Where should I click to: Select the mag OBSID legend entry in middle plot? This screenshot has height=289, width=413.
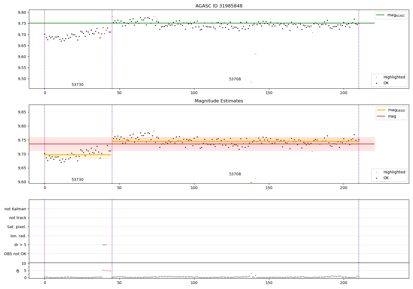click(391, 110)
